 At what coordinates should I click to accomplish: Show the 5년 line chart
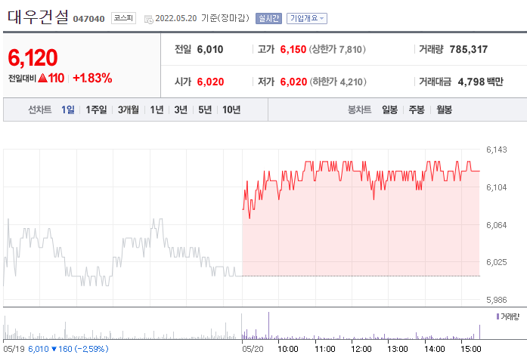coord(205,110)
